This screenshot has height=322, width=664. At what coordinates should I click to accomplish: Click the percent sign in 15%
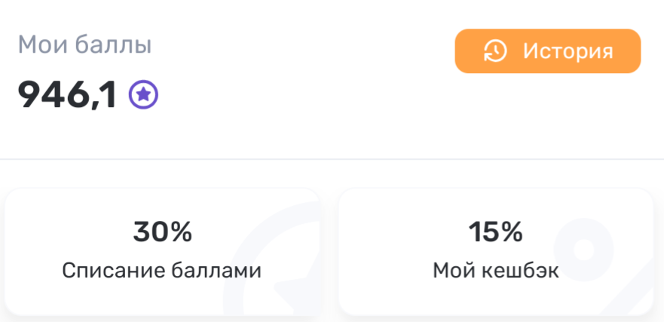[x=513, y=232]
